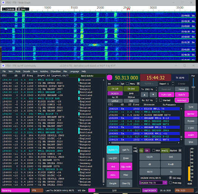Viewport: 198px width, 194px height.
Task: Click the 1 QSO button
Action: pyautogui.click(x=191, y=128)
